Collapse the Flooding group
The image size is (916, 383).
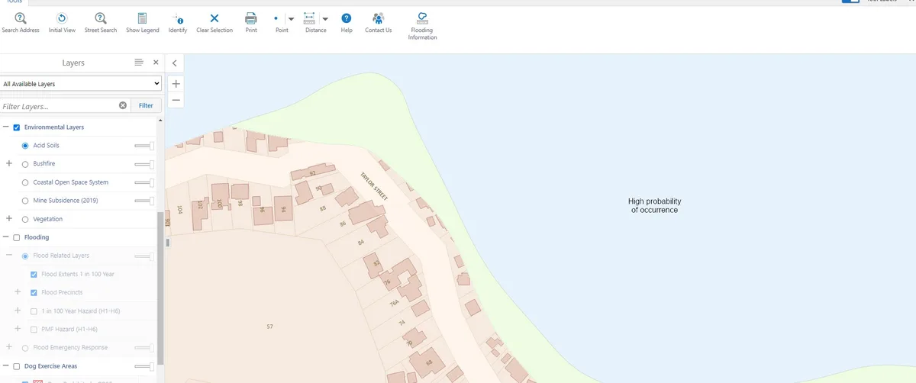(x=6, y=237)
